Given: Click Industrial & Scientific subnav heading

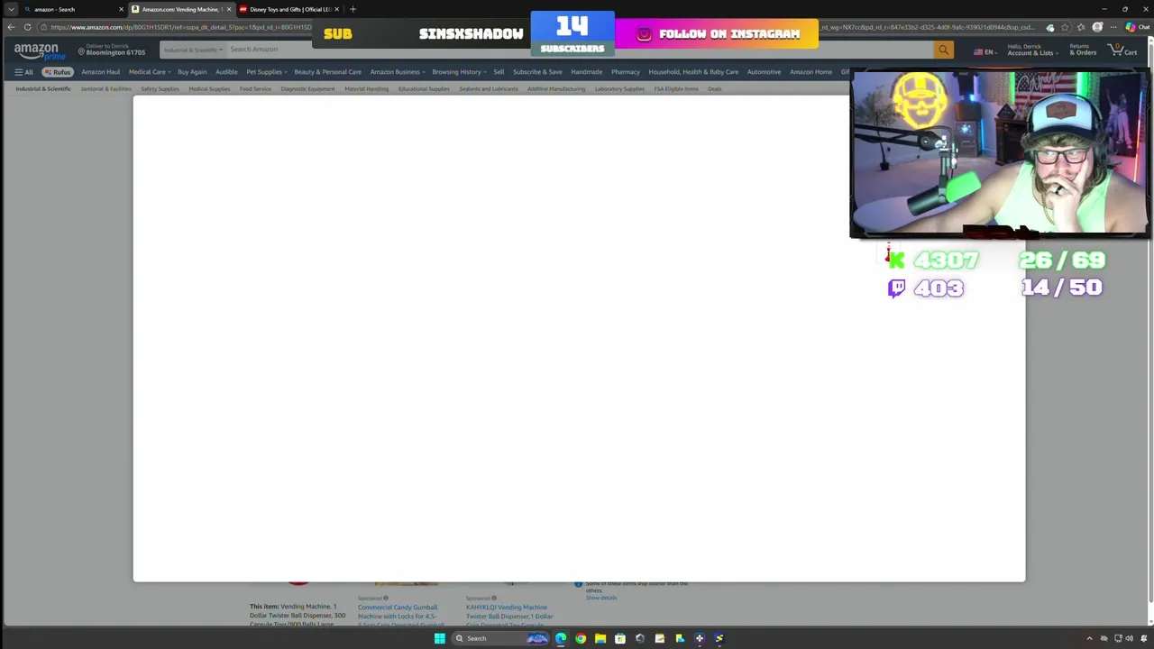Looking at the screenshot, I should click(42, 89).
